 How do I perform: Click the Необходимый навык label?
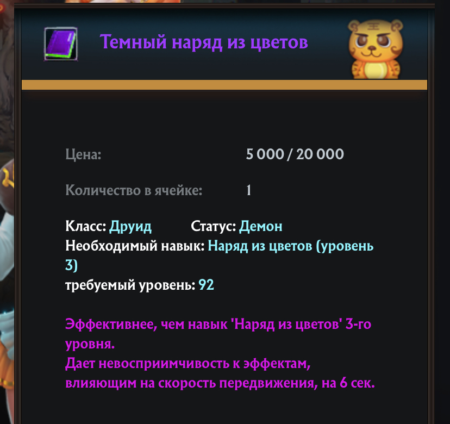[135, 246]
